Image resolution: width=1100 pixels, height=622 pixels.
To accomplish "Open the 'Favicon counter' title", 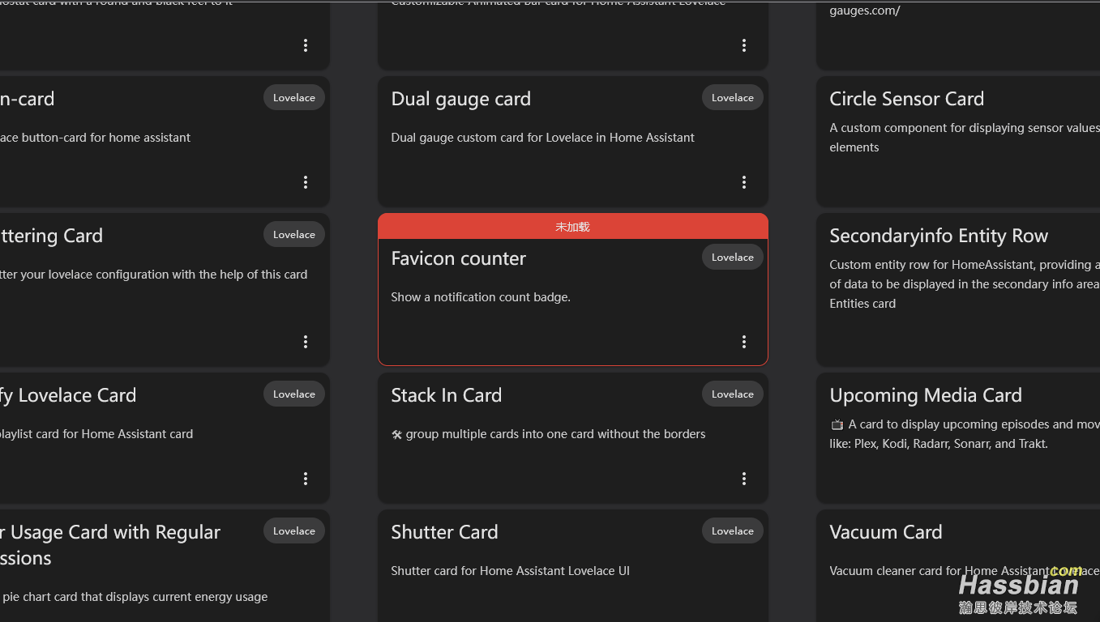I will pyautogui.click(x=458, y=258).
